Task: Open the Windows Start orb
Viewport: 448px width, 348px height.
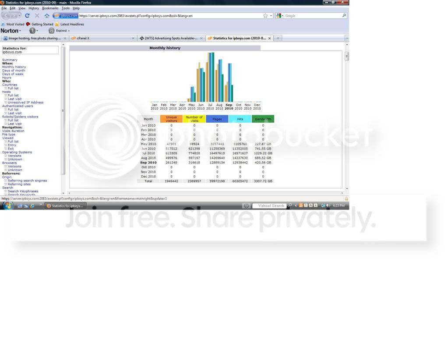Action: click(x=7, y=205)
